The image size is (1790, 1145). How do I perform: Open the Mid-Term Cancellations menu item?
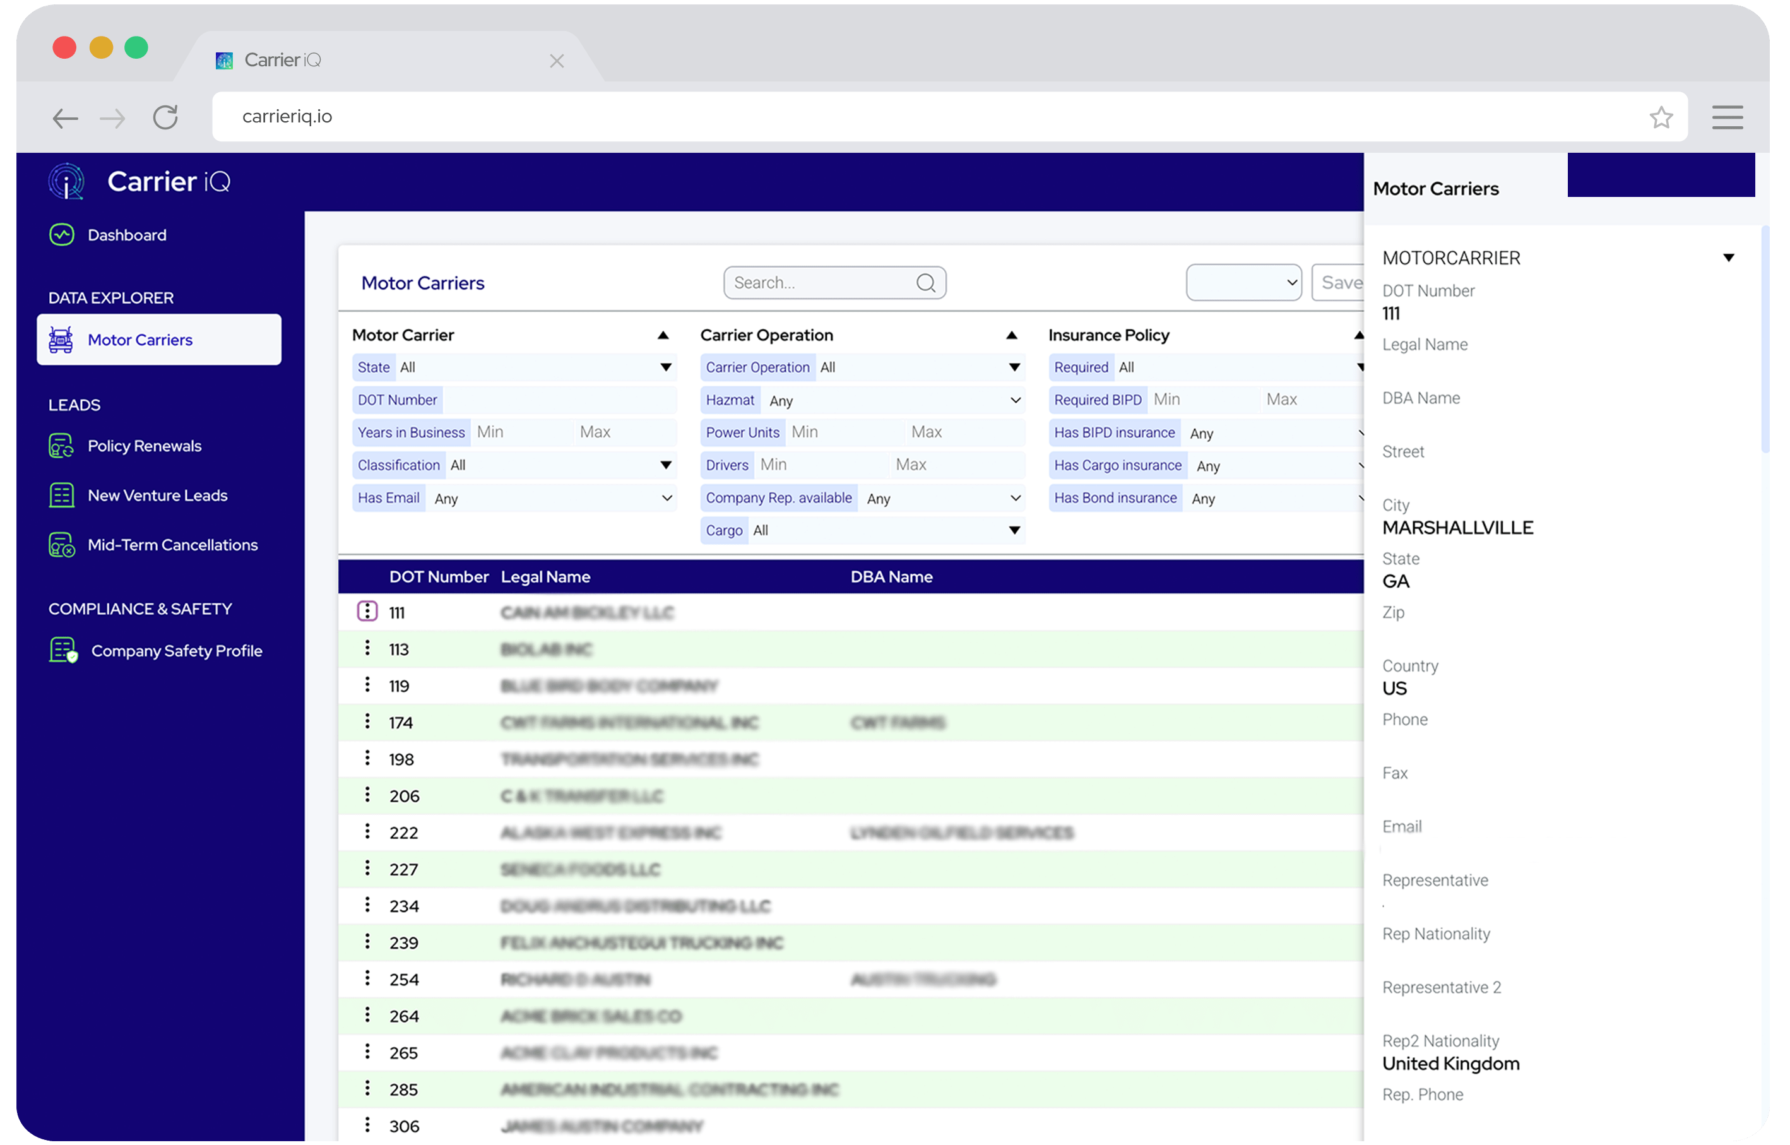[x=172, y=545]
